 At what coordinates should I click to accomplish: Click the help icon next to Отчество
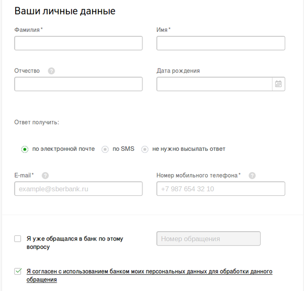coord(51,71)
